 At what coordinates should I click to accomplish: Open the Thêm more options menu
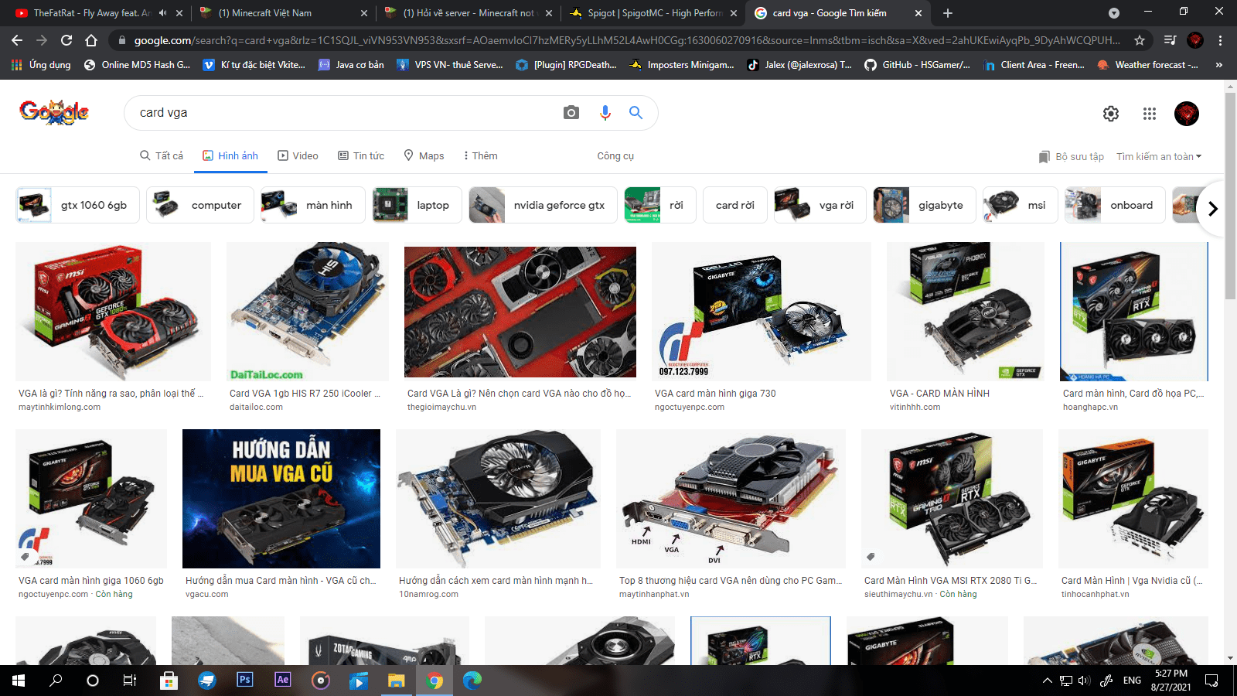click(480, 155)
